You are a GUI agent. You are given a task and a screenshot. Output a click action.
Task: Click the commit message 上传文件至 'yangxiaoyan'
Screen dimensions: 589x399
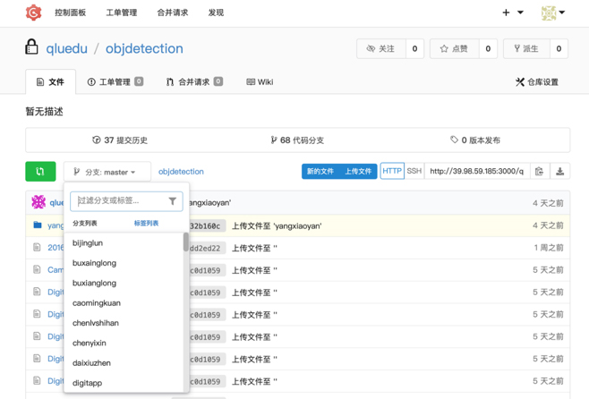click(x=277, y=226)
